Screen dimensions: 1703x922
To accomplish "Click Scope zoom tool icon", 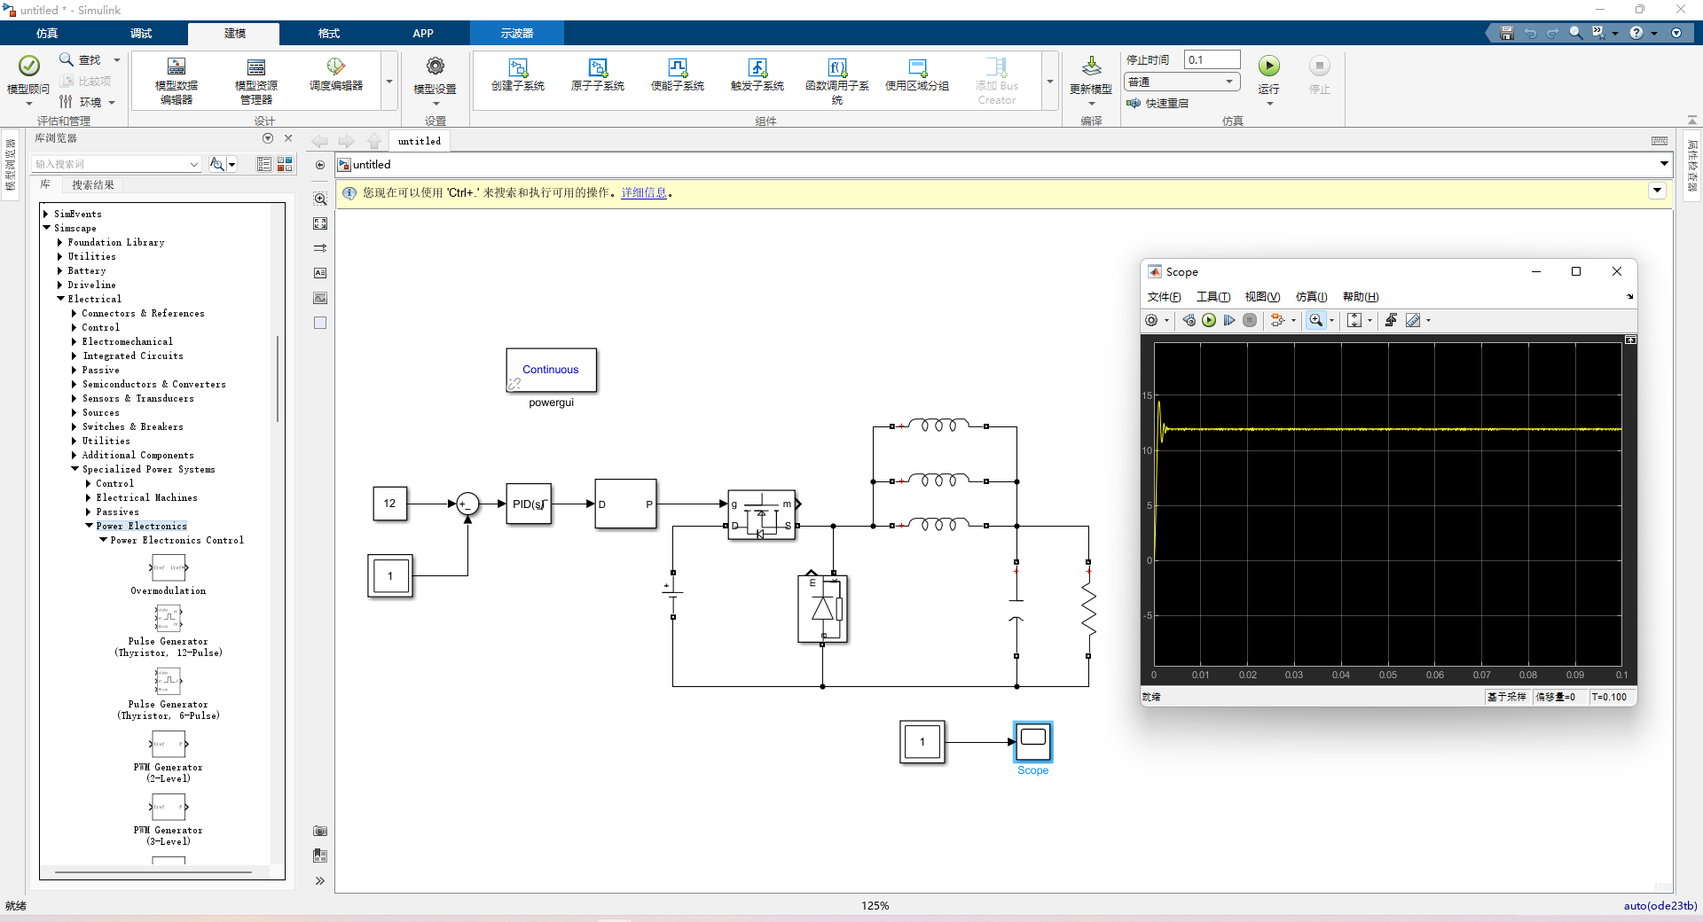I will point(1315,320).
